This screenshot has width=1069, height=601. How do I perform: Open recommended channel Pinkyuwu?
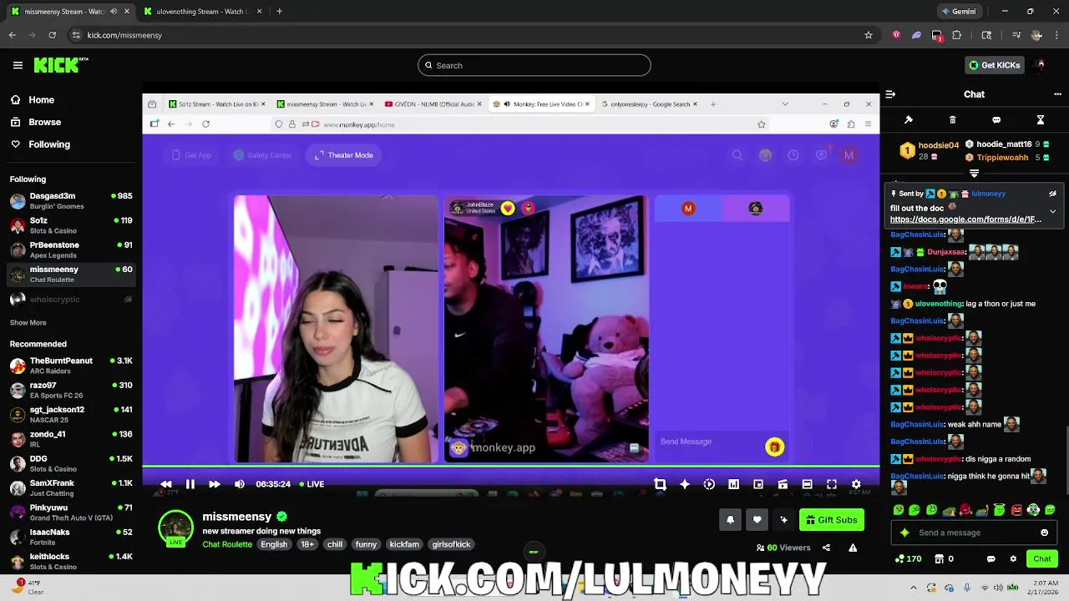(71, 513)
